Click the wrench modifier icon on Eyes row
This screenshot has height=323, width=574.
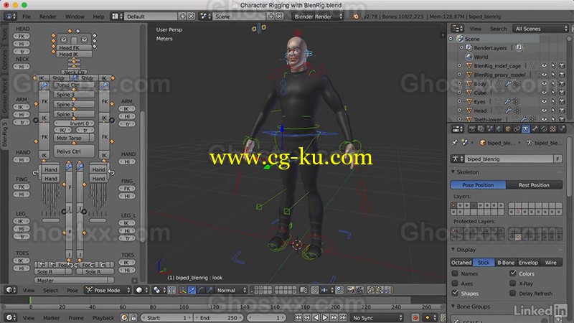pos(507,101)
